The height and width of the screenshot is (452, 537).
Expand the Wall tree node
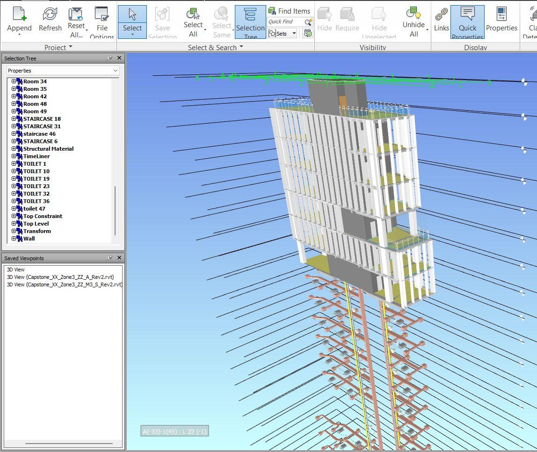point(14,239)
